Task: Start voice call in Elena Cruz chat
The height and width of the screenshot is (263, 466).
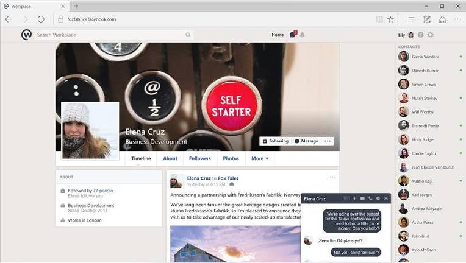Action: 370,198
